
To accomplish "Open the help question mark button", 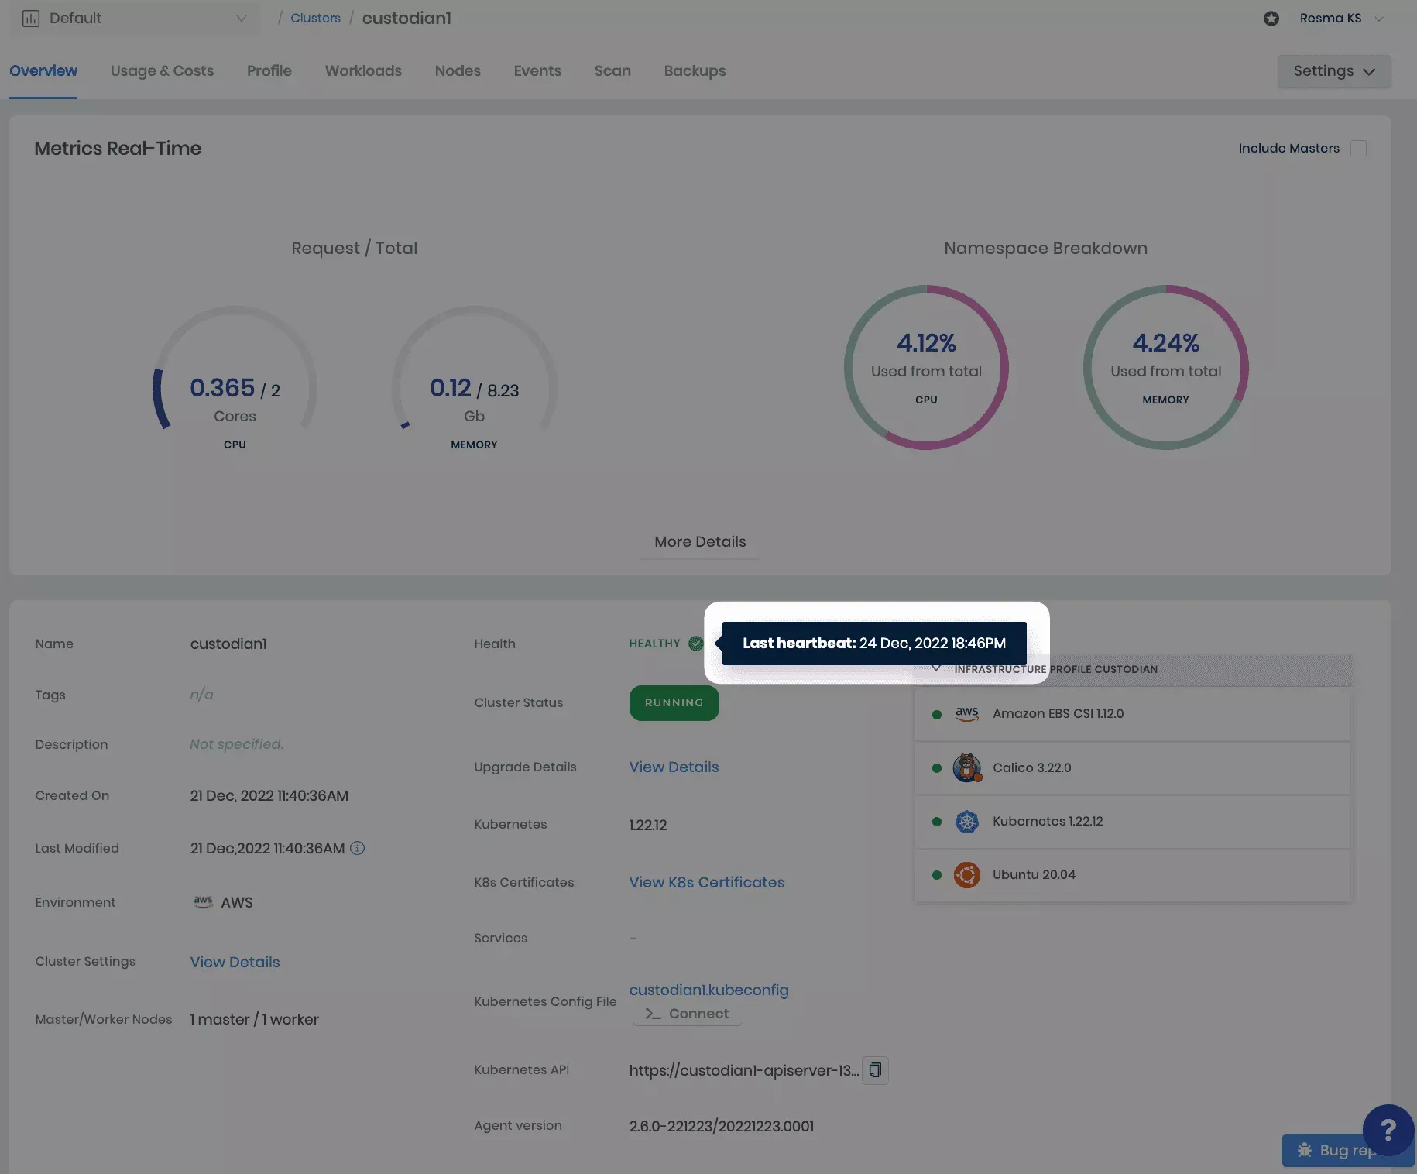I will coord(1388,1130).
